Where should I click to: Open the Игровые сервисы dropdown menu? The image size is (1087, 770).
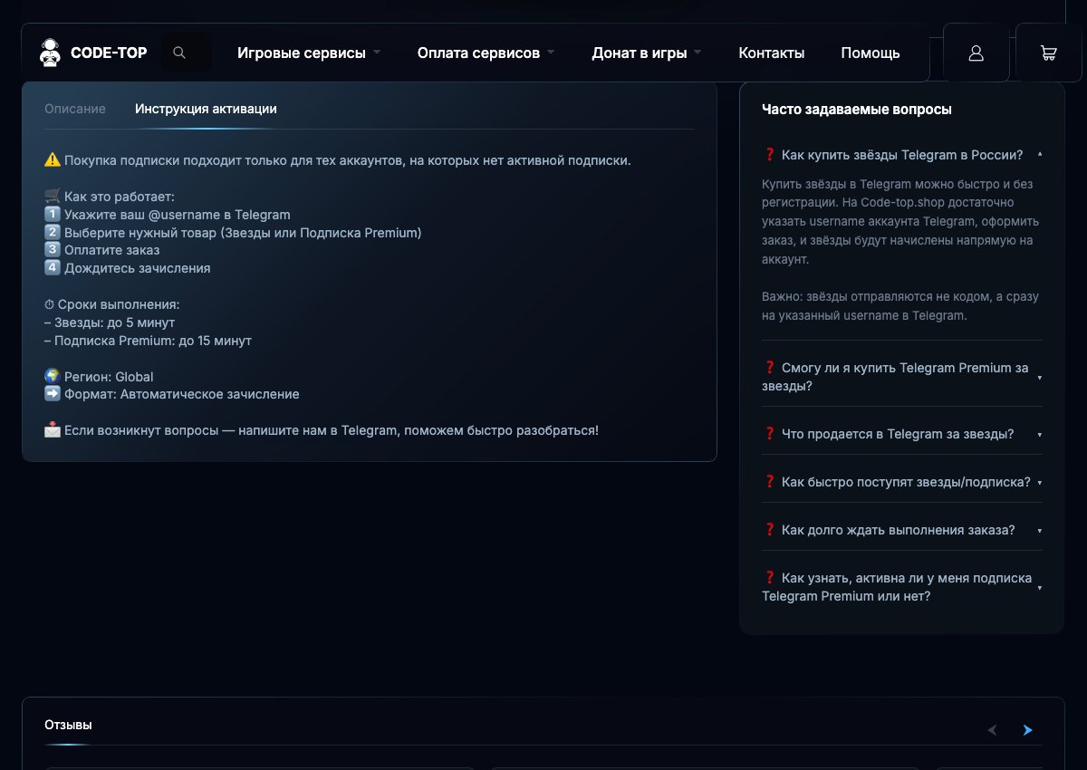(x=309, y=53)
